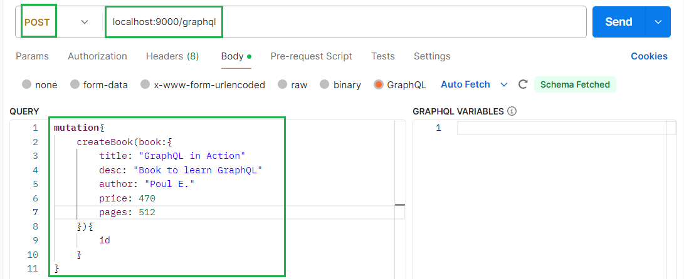
Task: Go to the Pre-request Script tab
Action: 311,56
